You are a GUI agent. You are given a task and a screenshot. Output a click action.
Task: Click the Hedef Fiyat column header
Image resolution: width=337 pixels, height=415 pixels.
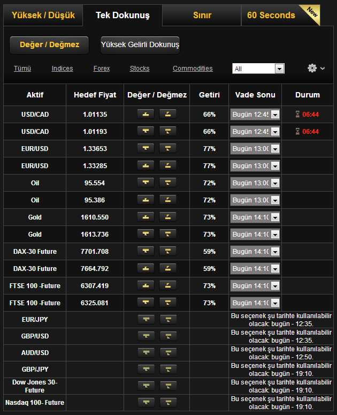(x=95, y=95)
